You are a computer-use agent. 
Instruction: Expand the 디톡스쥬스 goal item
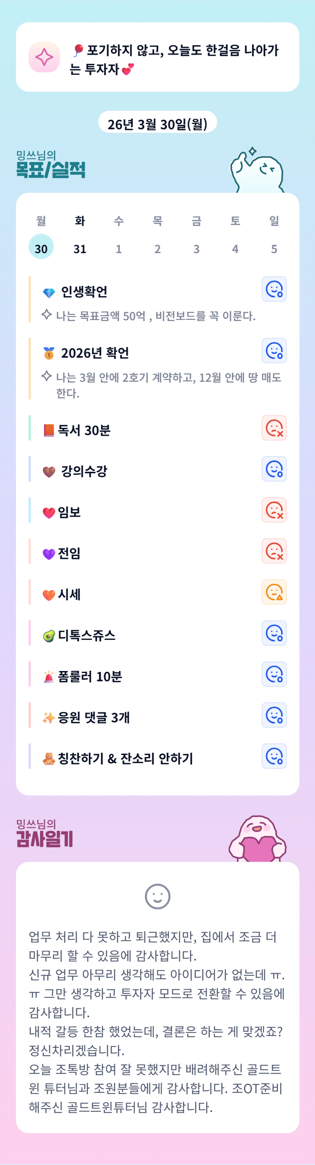86,636
